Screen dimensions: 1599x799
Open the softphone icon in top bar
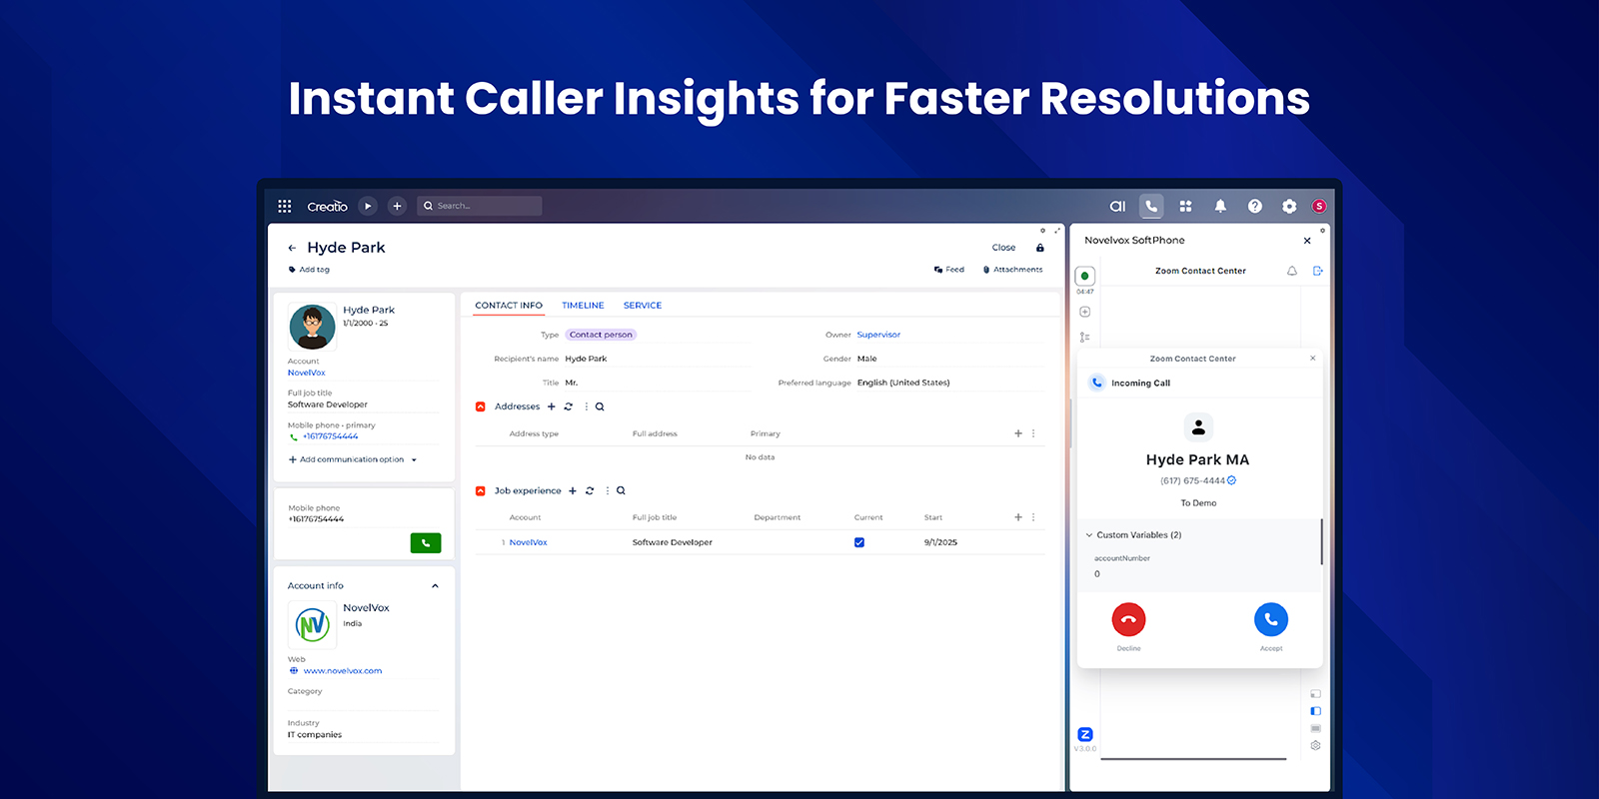[1151, 206]
